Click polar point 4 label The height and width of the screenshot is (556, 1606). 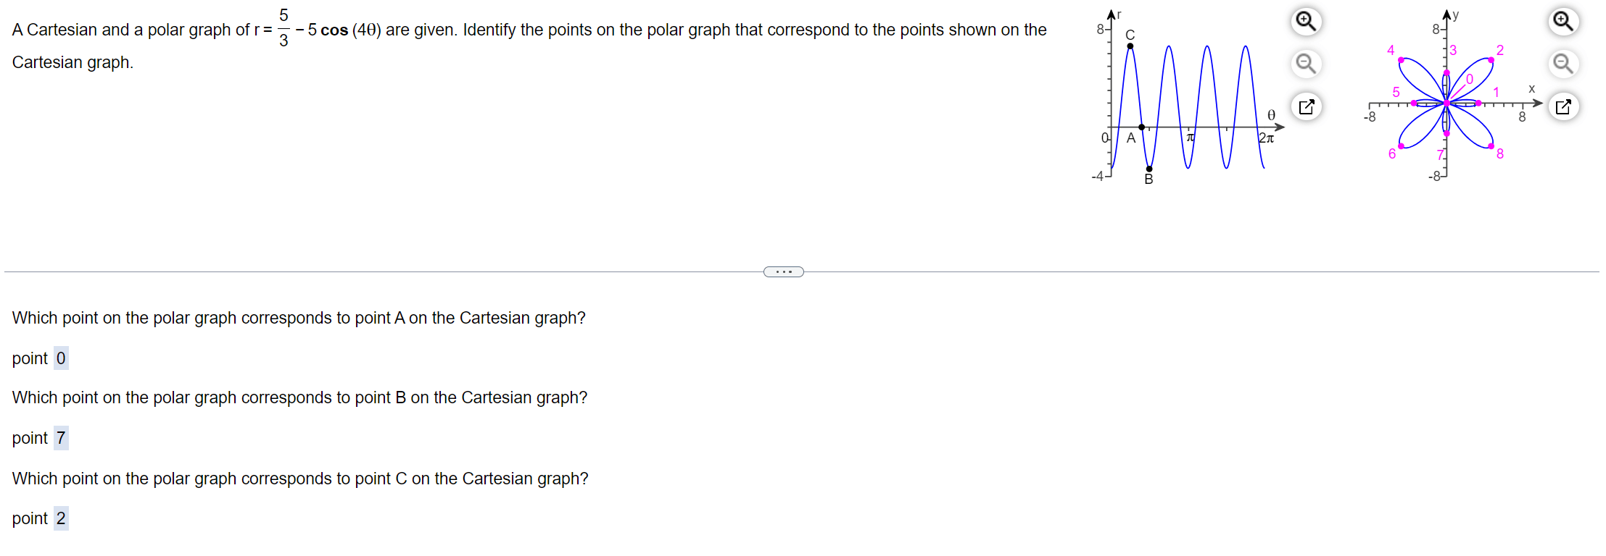pos(1391,50)
